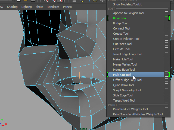The width and height of the screenshot is (174, 130).
Task: Open the Paint Reduce Weights Tool option box
Action: 166,109
